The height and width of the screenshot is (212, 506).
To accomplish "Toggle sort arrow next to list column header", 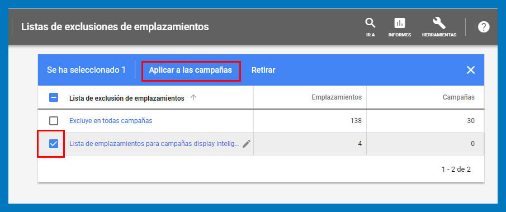I will coord(193,97).
